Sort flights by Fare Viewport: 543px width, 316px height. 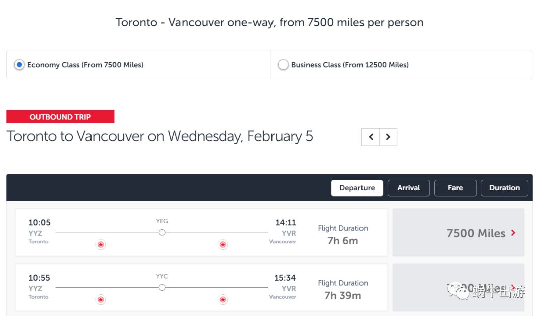tap(455, 188)
